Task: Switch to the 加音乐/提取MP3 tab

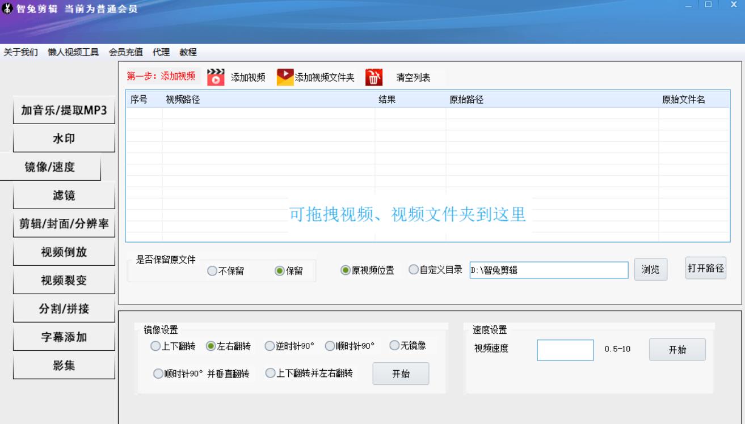Action: (64, 111)
